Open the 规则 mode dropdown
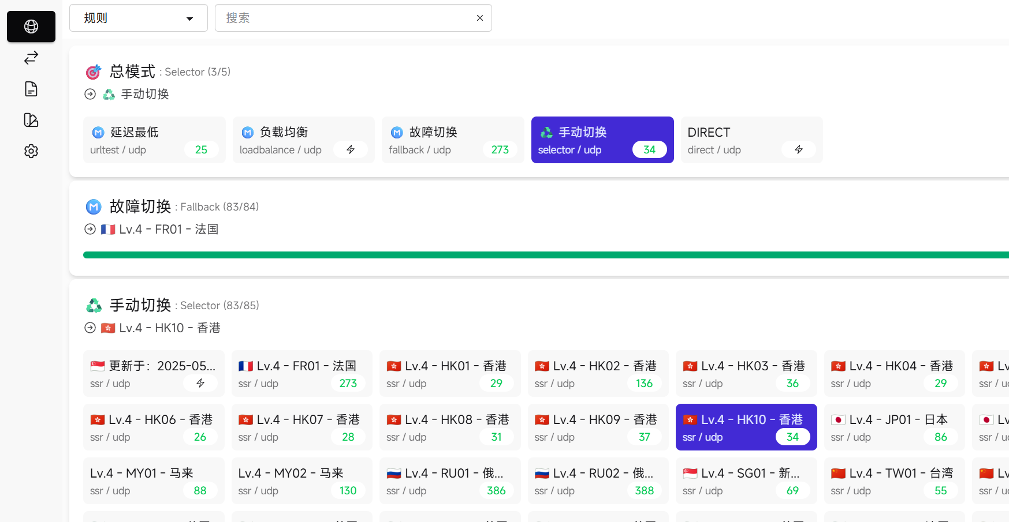 point(138,18)
